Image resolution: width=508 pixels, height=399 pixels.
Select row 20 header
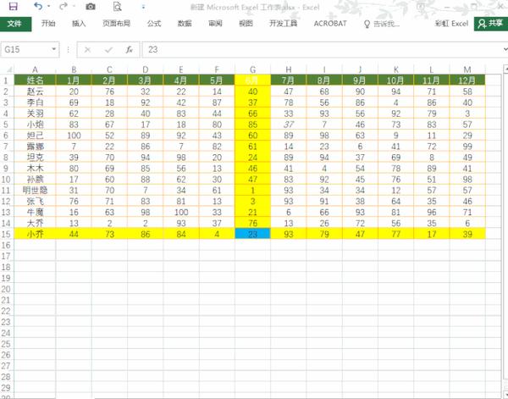7,289
